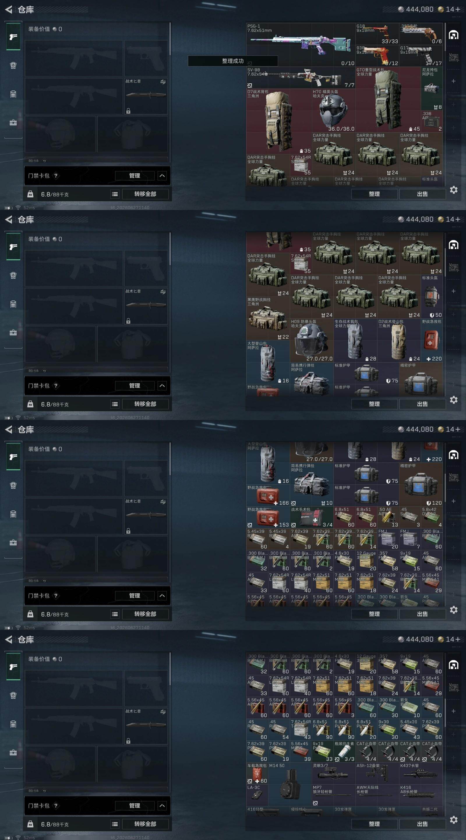The image size is (466, 840).
Task: Open camera-style stash tab in K437长管 screenshot
Action: (x=454, y=688)
